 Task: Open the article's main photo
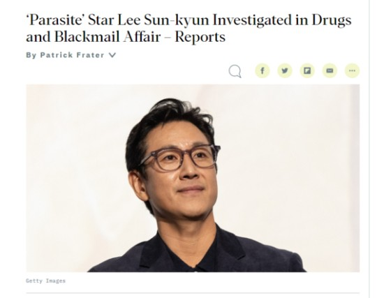193,178
